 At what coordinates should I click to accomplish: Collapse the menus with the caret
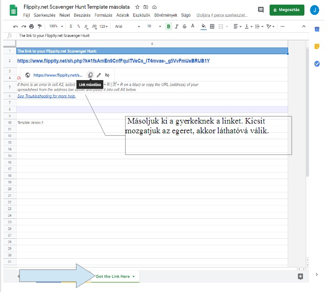[304, 26]
